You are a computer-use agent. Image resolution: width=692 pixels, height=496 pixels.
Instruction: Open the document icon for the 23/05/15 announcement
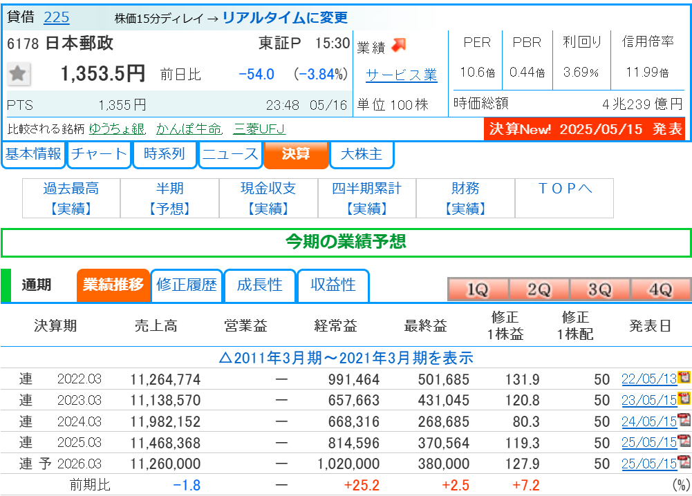[684, 399]
